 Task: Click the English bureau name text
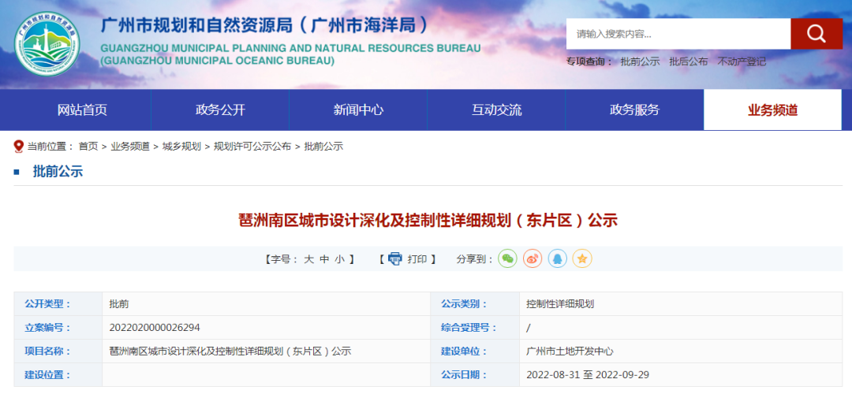[290, 54]
